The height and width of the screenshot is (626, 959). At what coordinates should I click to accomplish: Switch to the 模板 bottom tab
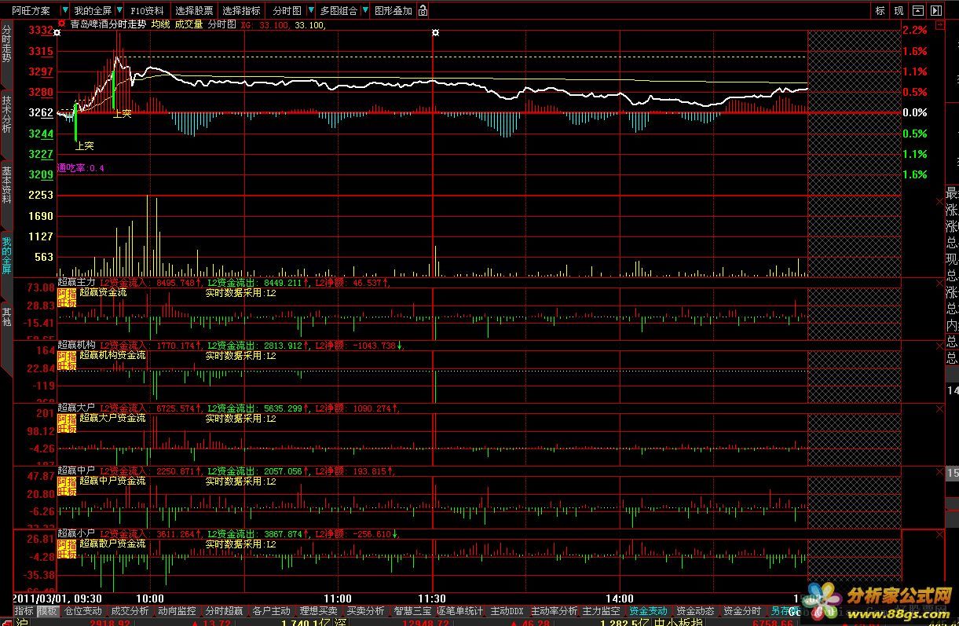(48, 610)
